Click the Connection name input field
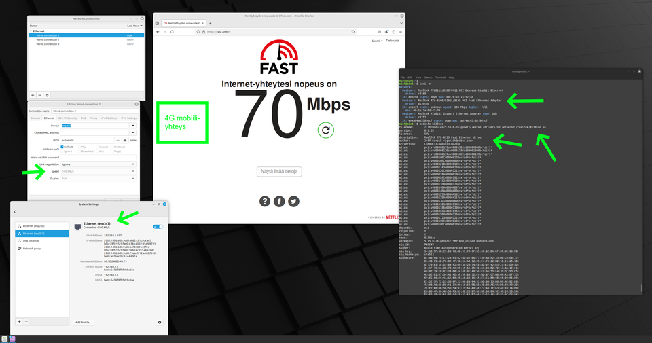The image size is (652, 343). click(x=95, y=111)
